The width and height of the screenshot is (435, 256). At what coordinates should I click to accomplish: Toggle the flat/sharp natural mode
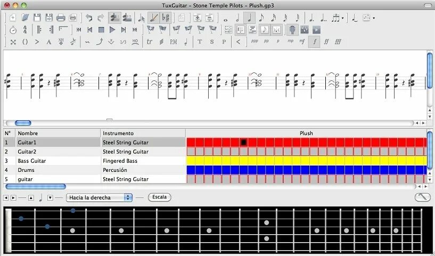(x=166, y=18)
